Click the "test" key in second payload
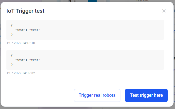The height and width of the screenshot is (109, 175). point(20,60)
